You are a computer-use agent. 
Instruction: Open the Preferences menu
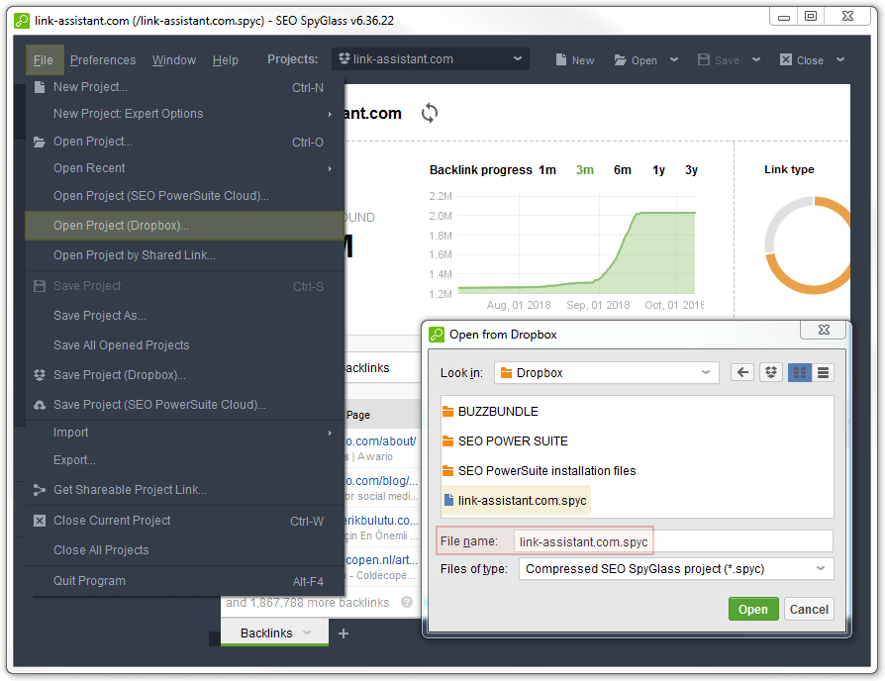[x=103, y=59]
